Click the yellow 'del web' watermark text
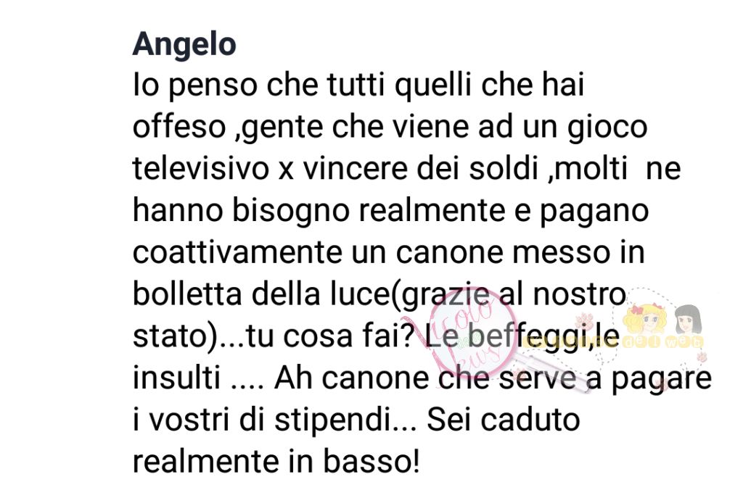Screen dimensions: 743x495 pos(663,341)
